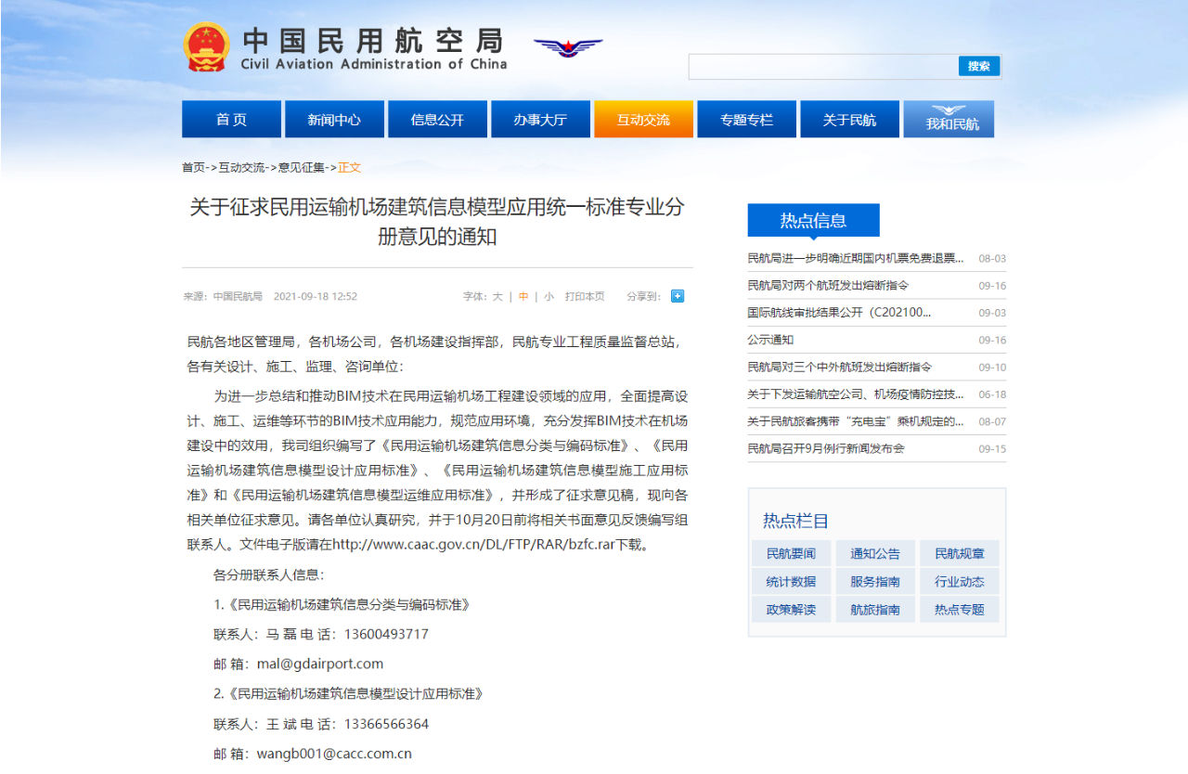Open 热点专题 in 热点栏目

[960, 610]
